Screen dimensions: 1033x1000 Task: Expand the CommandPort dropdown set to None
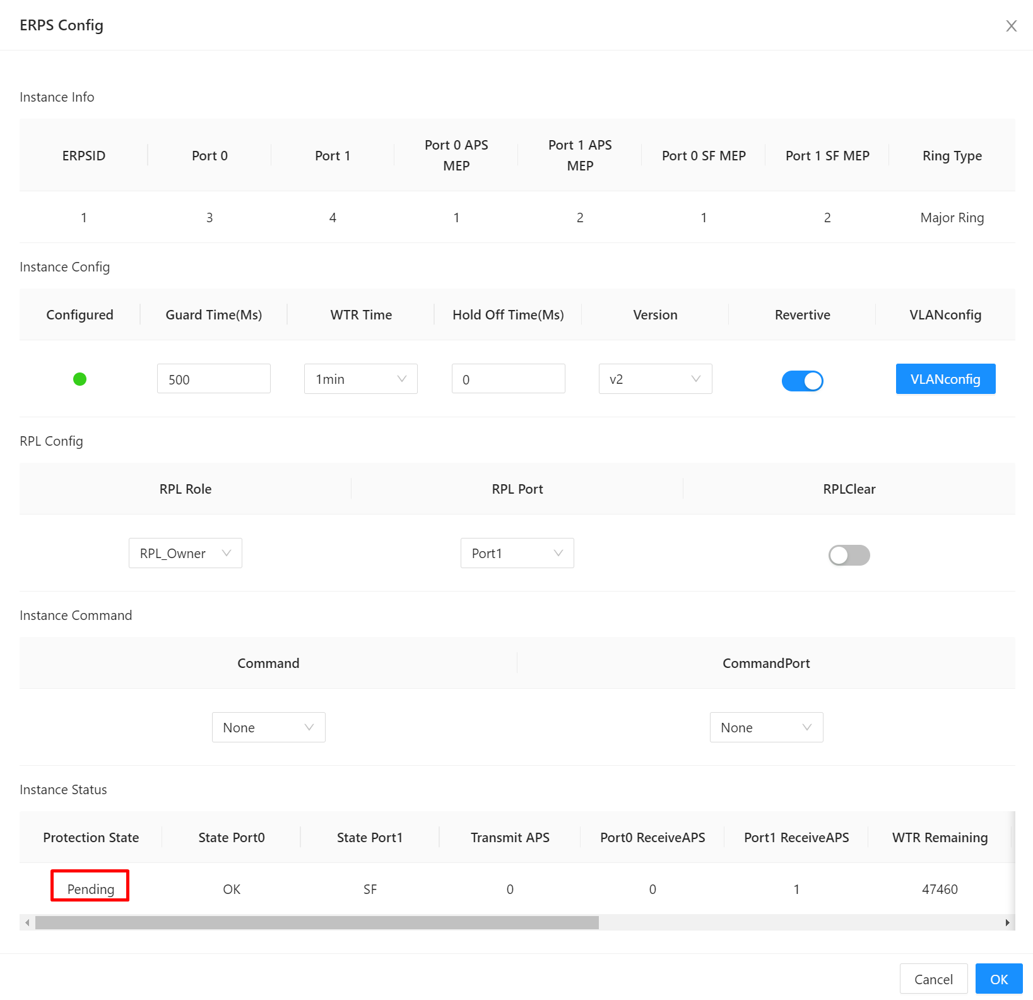pyautogui.click(x=767, y=727)
